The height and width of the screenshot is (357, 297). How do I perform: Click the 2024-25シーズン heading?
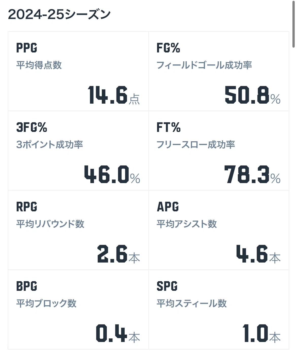59,14
